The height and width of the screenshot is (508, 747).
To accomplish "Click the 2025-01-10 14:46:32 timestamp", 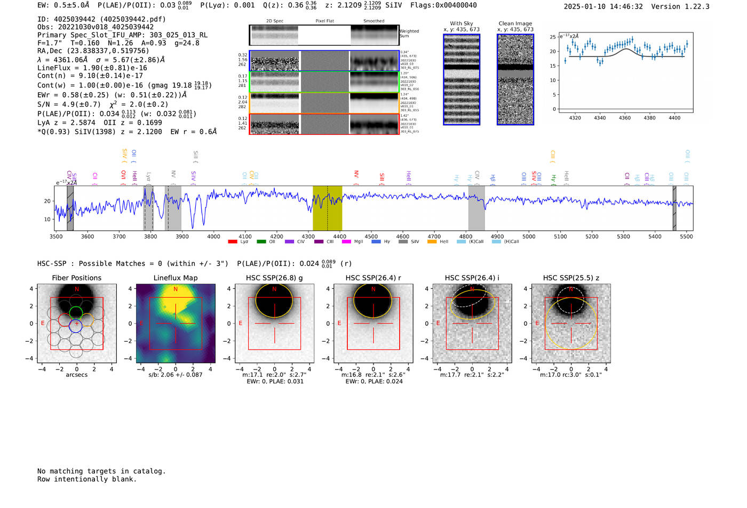I will 603,6.
